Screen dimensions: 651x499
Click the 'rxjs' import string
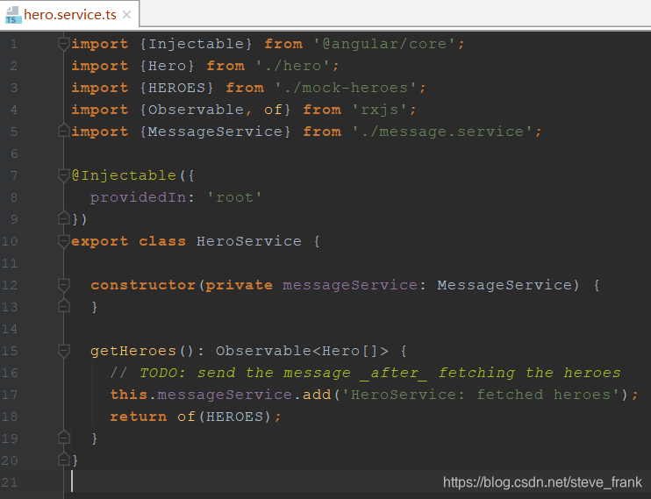point(380,110)
